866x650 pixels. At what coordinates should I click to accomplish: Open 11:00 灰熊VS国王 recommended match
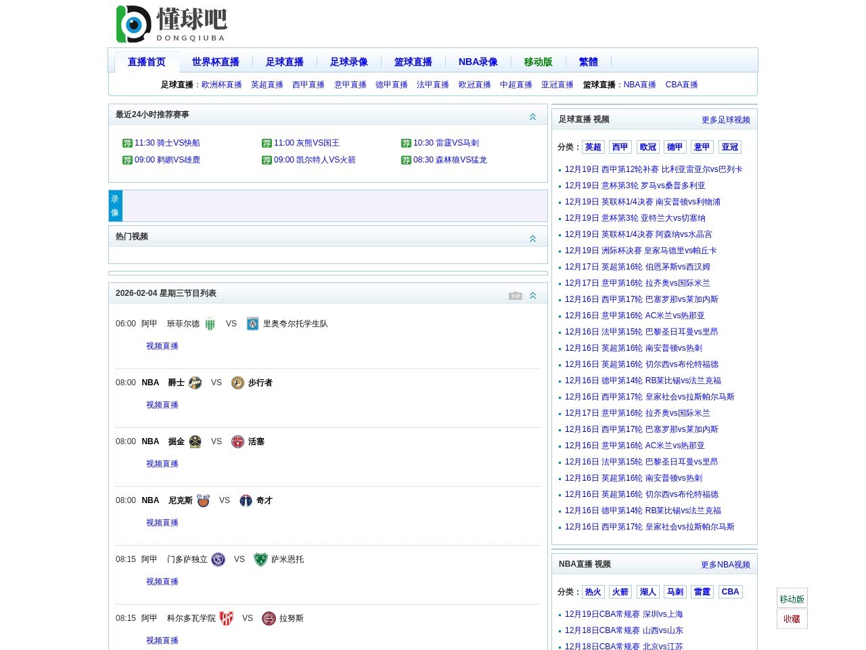tap(306, 143)
